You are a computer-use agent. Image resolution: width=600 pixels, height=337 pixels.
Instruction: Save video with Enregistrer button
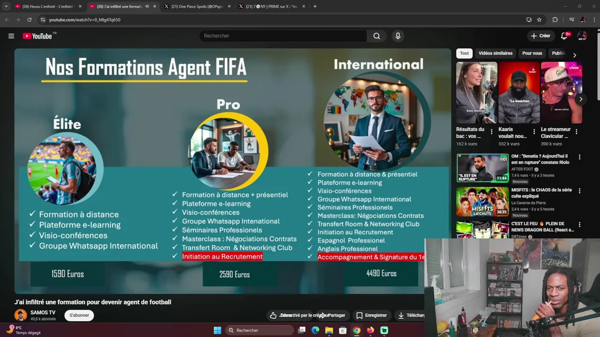click(372, 315)
